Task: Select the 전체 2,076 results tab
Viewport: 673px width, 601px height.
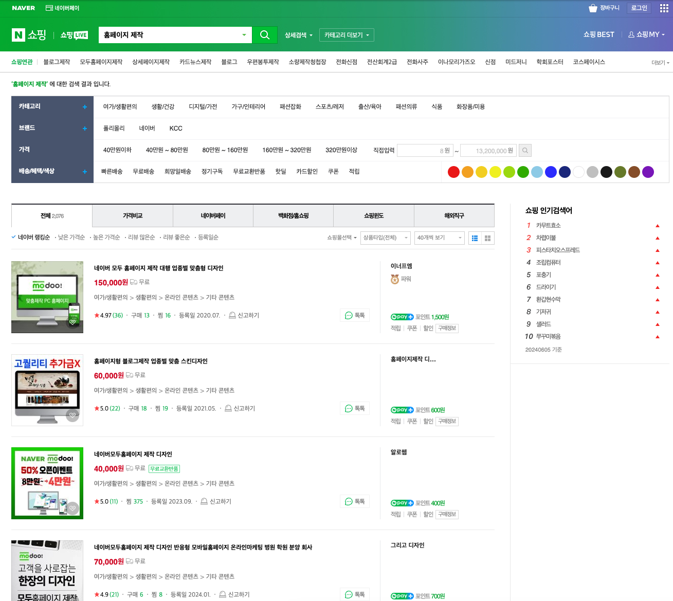Action: (52, 216)
